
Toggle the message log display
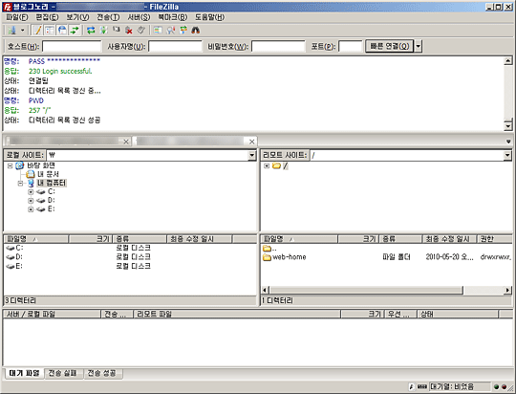click(x=37, y=31)
